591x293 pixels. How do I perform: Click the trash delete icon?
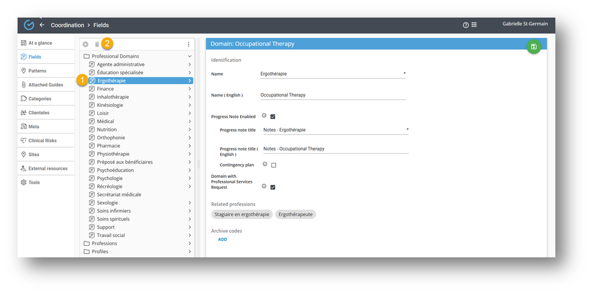click(x=97, y=44)
